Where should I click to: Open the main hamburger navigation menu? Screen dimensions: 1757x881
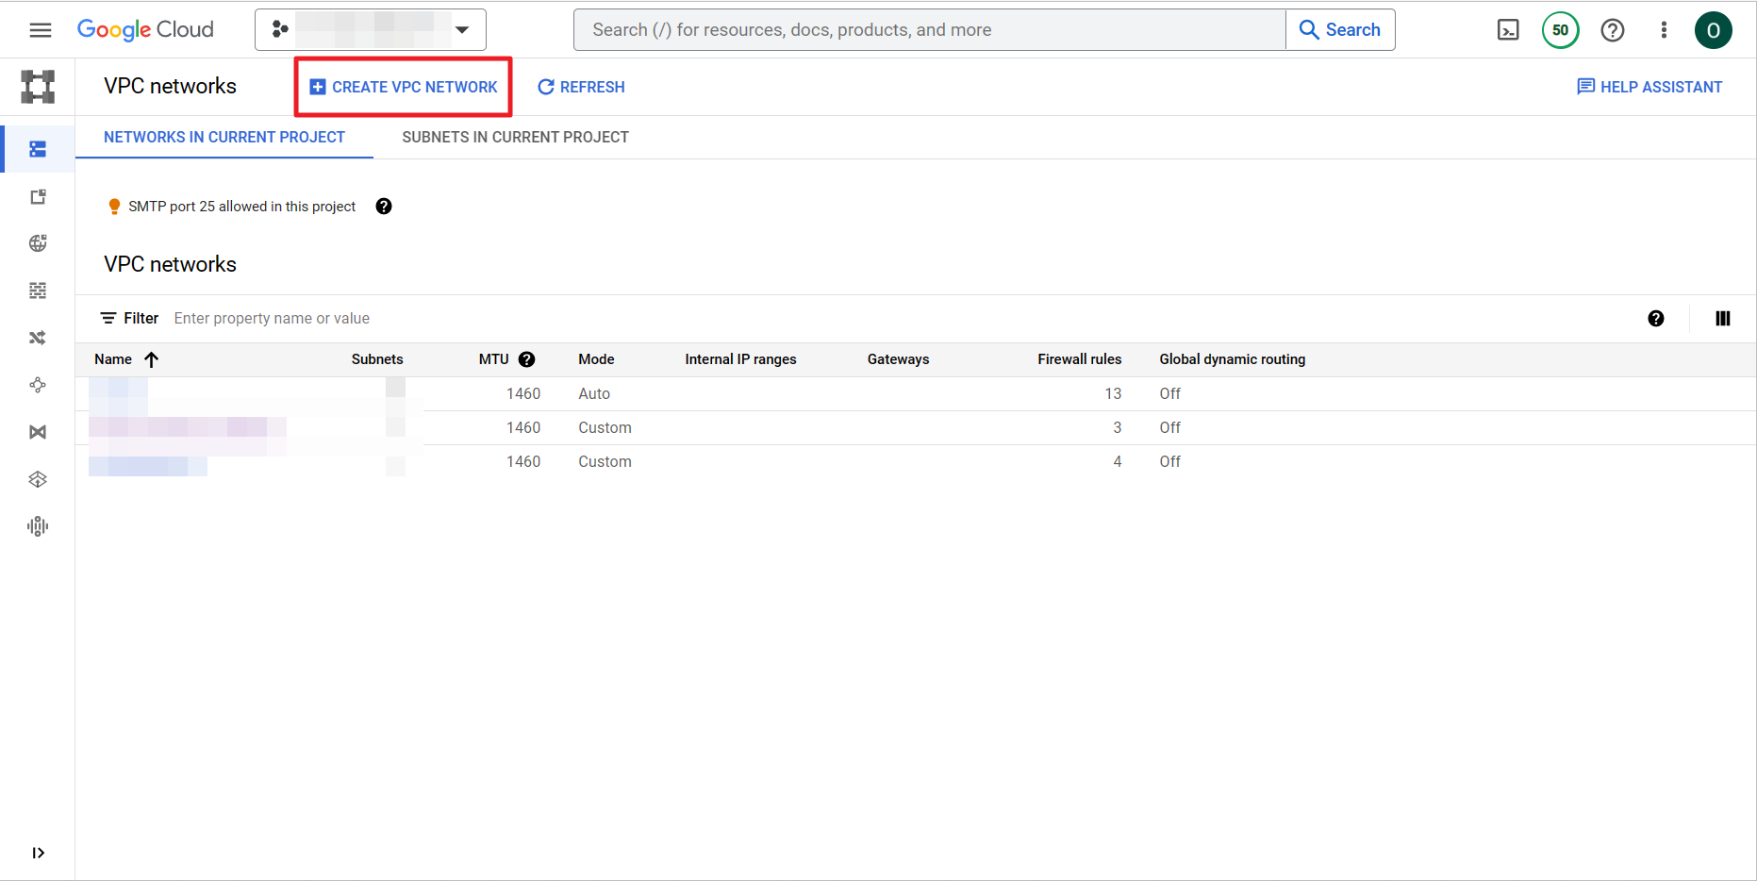40,30
